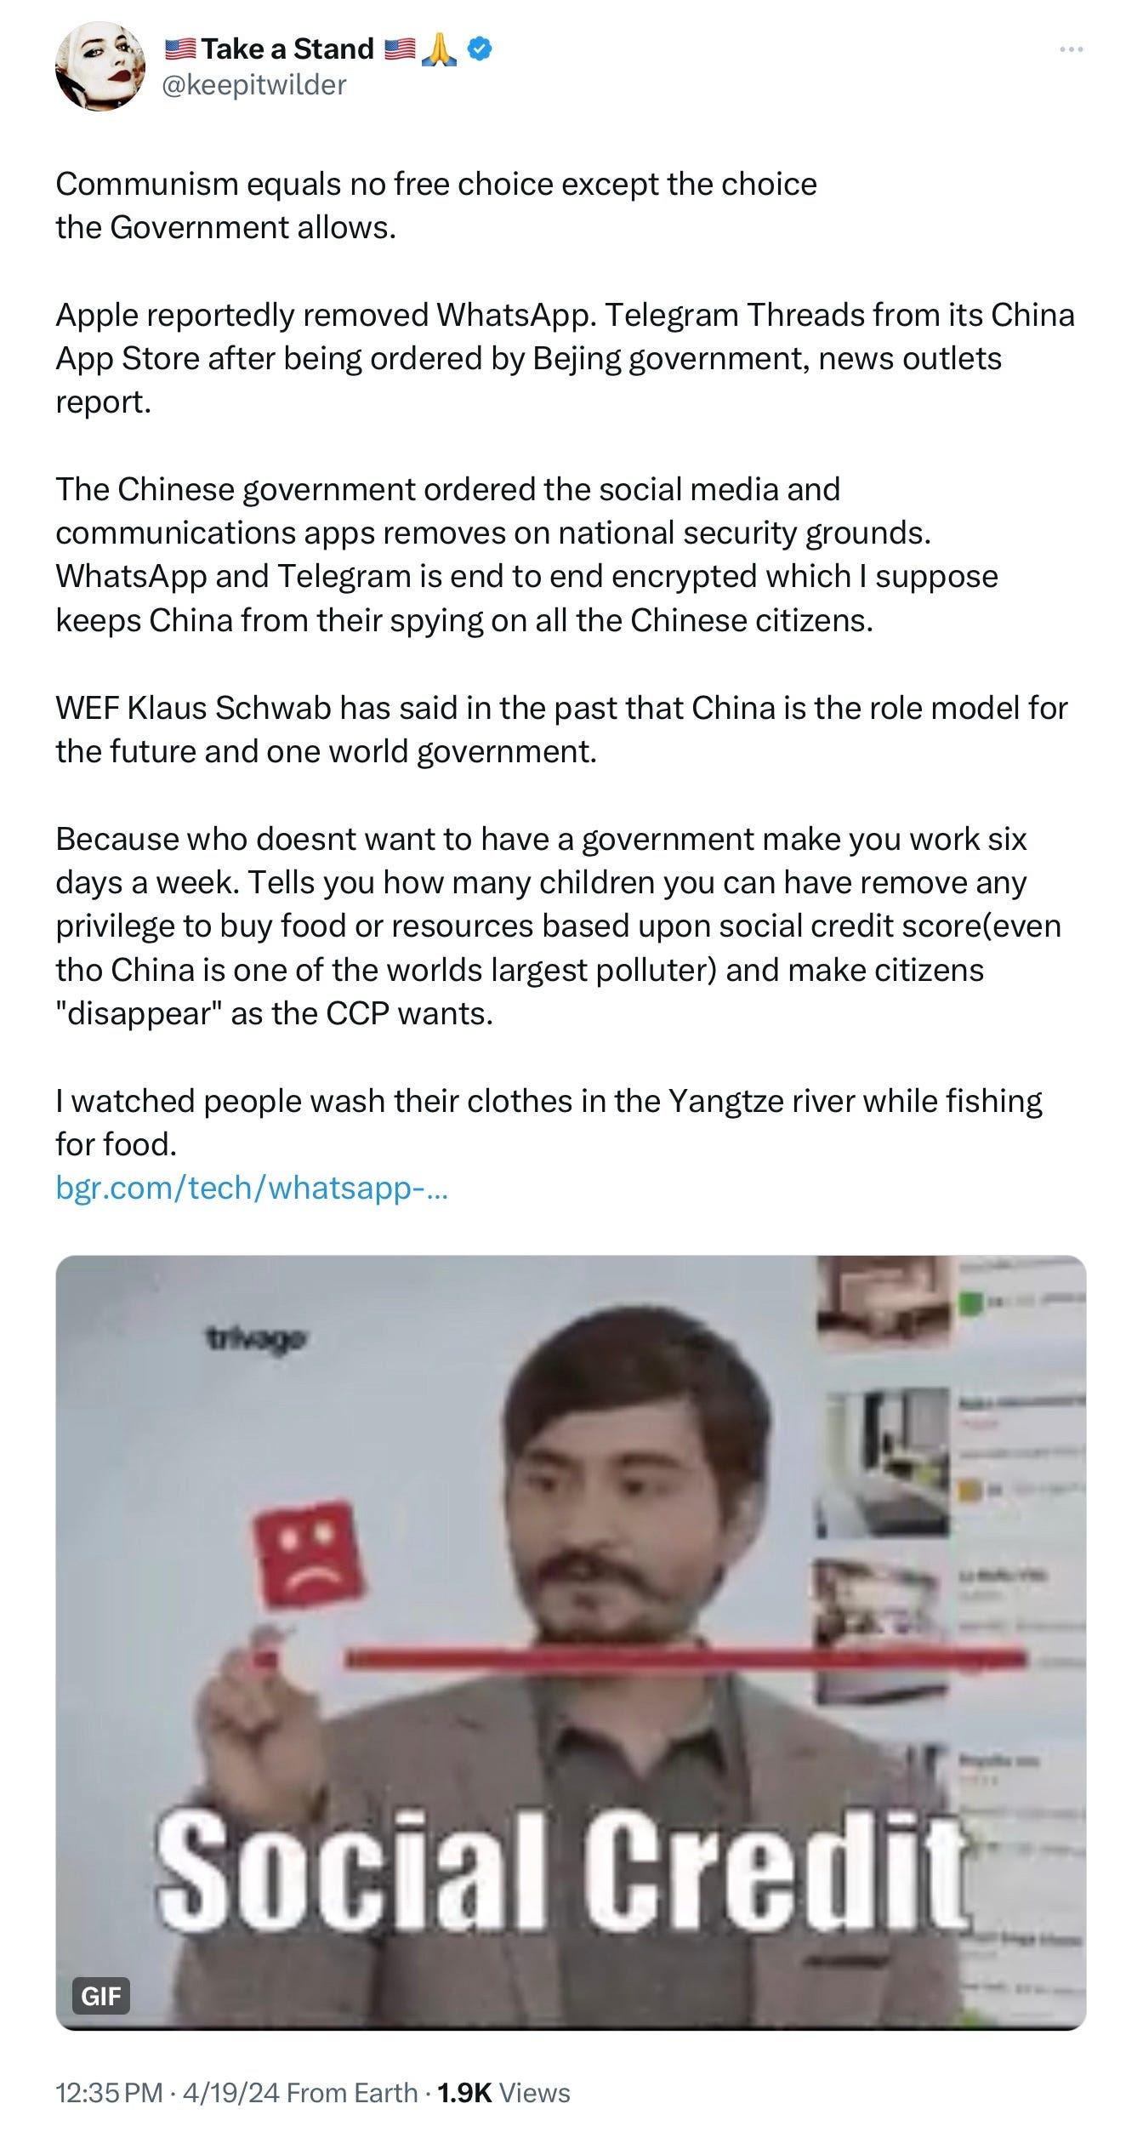Click the 4/19/24 post date
The image size is (1143, 2132).
point(230,2092)
